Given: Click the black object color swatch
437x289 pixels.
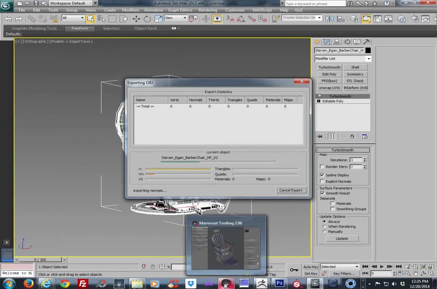Looking at the screenshot, I should (x=368, y=50).
